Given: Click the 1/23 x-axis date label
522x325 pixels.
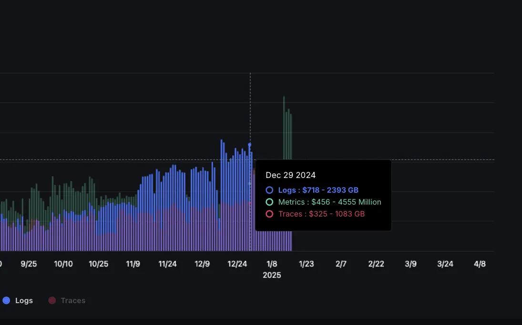Looking at the screenshot, I should click(306, 264).
